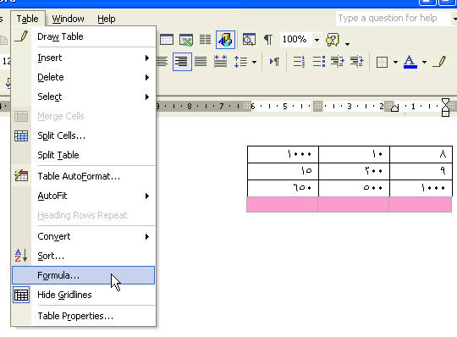
Task: Open the Line Spacing dropdown arrow
Action: [x=254, y=62]
